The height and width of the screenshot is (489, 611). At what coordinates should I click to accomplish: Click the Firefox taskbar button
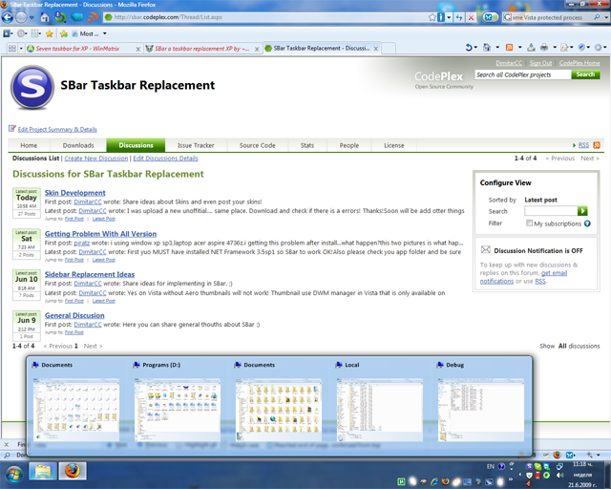(x=73, y=472)
